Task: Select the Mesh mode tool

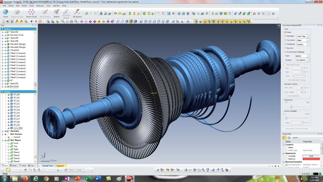Action: (x=6, y=13)
